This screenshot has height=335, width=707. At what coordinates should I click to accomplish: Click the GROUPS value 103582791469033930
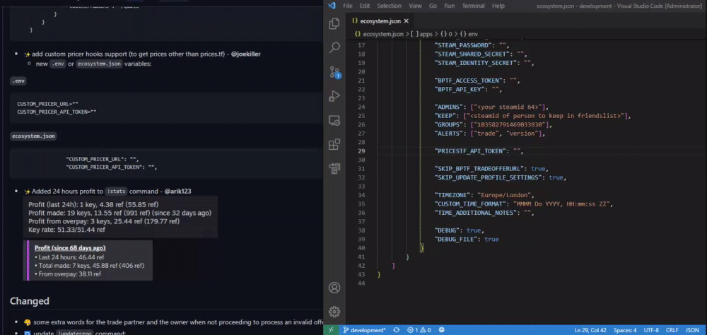[508, 124]
